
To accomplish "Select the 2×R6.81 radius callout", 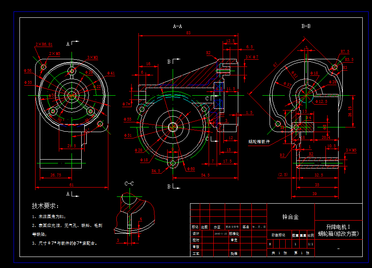I will click(44, 44).
